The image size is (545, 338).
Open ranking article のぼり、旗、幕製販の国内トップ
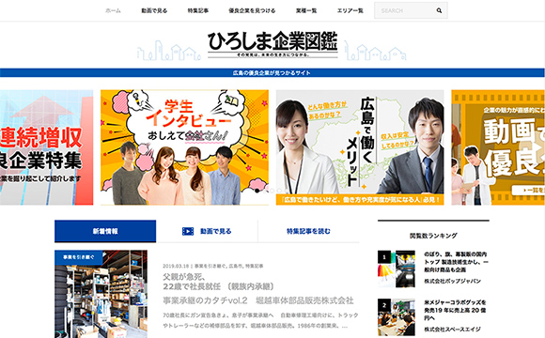pyautogui.click(x=456, y=262)
